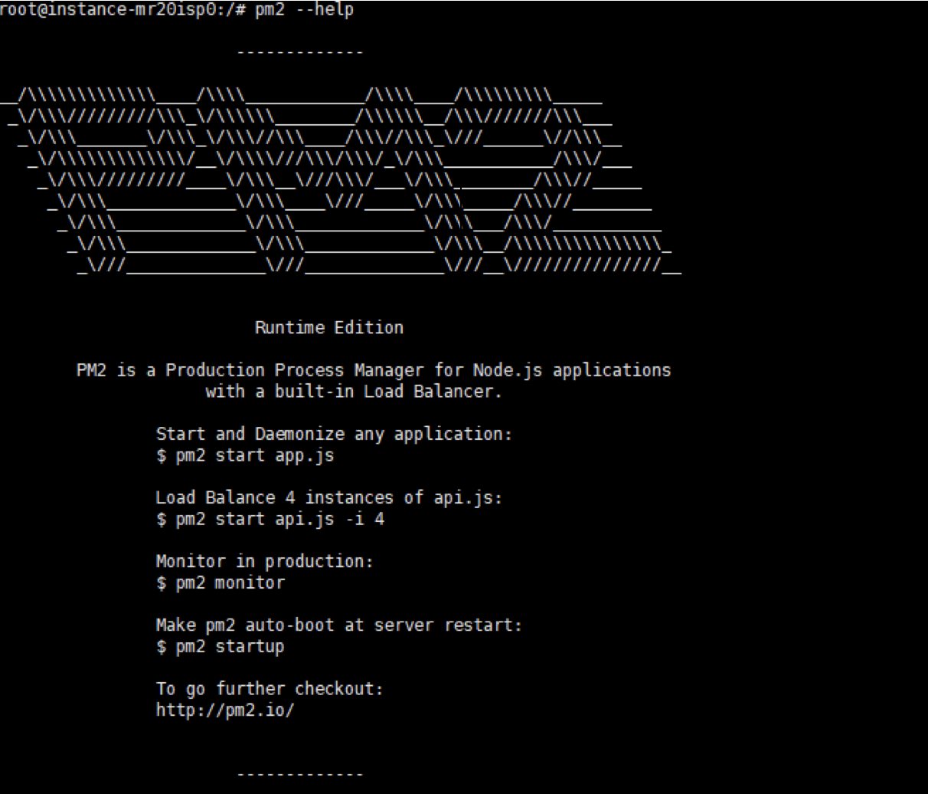Click the 'To go further checkout:' line
This screenshot has width=928, height=794.
coord(270,688)
